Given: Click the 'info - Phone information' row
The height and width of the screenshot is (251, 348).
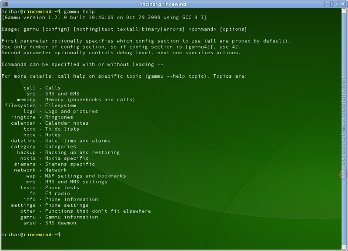Looking at the screenshot, I should (60, 199).
